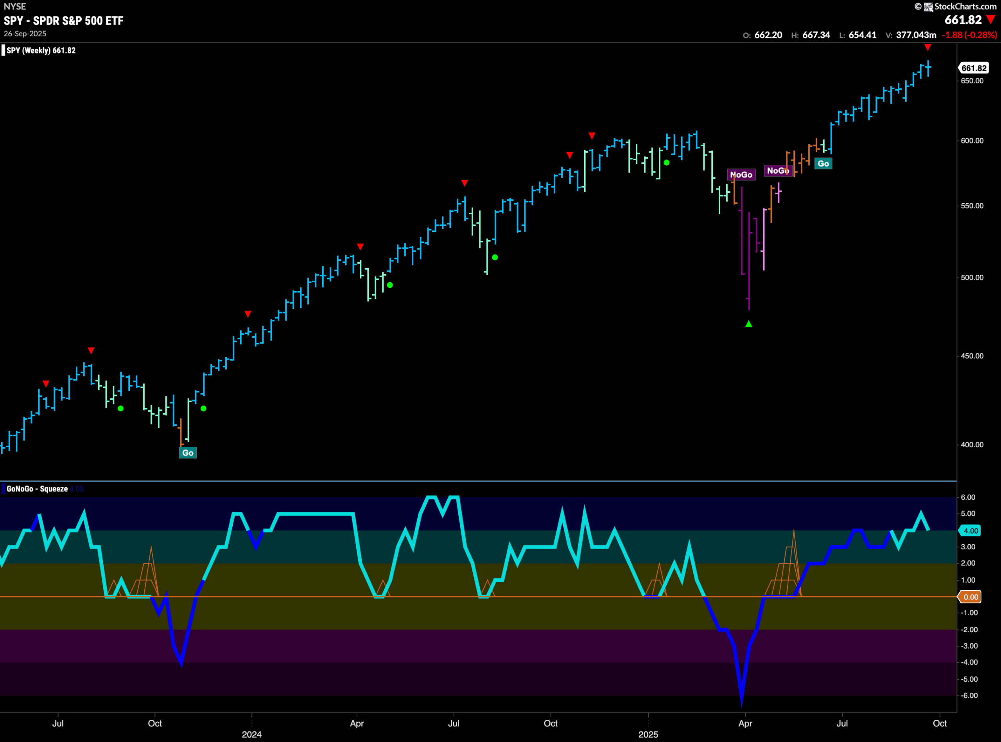Click the 500.00 price axis label
This screenshot has height=742, width=1001.
coord(972,278)
